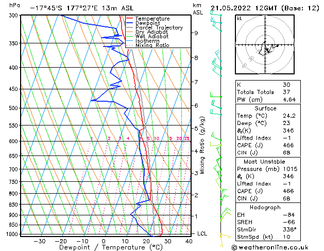Click the 'Temperature' legend entry

point(152,19)
